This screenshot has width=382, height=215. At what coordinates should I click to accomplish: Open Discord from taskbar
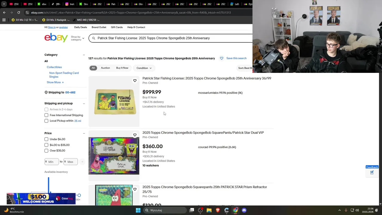click(x=244, y=210)
